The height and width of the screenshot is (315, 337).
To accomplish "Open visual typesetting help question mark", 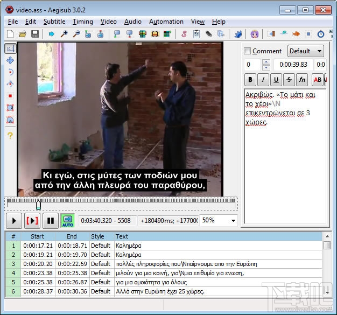I will pyautogui.click(x=10, y=136).
